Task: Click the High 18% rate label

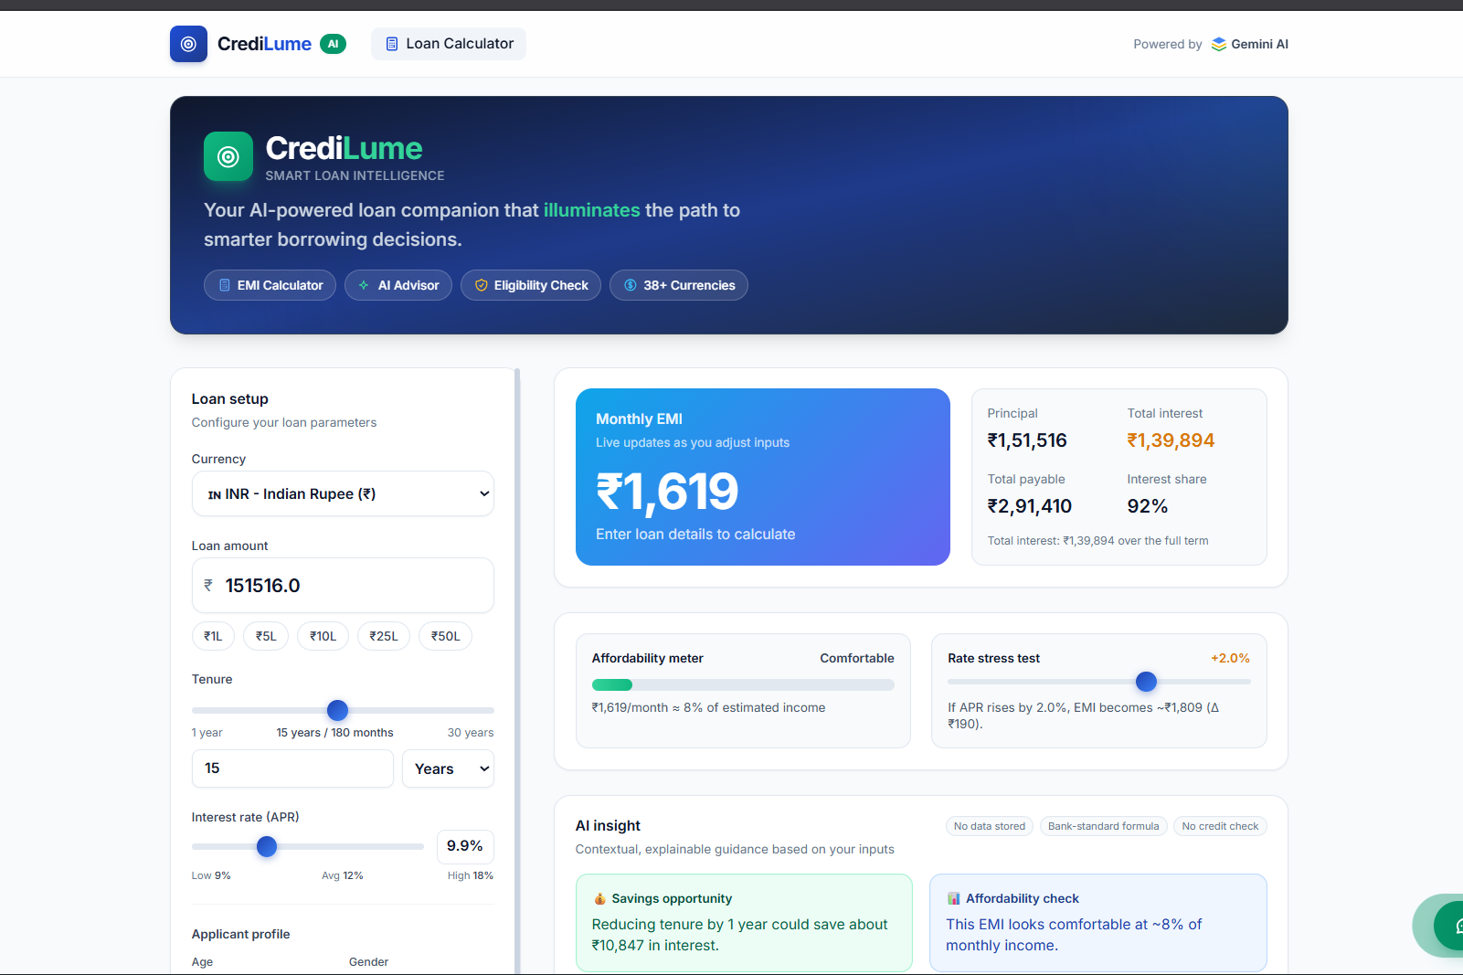Action: [x=471, y=875]
